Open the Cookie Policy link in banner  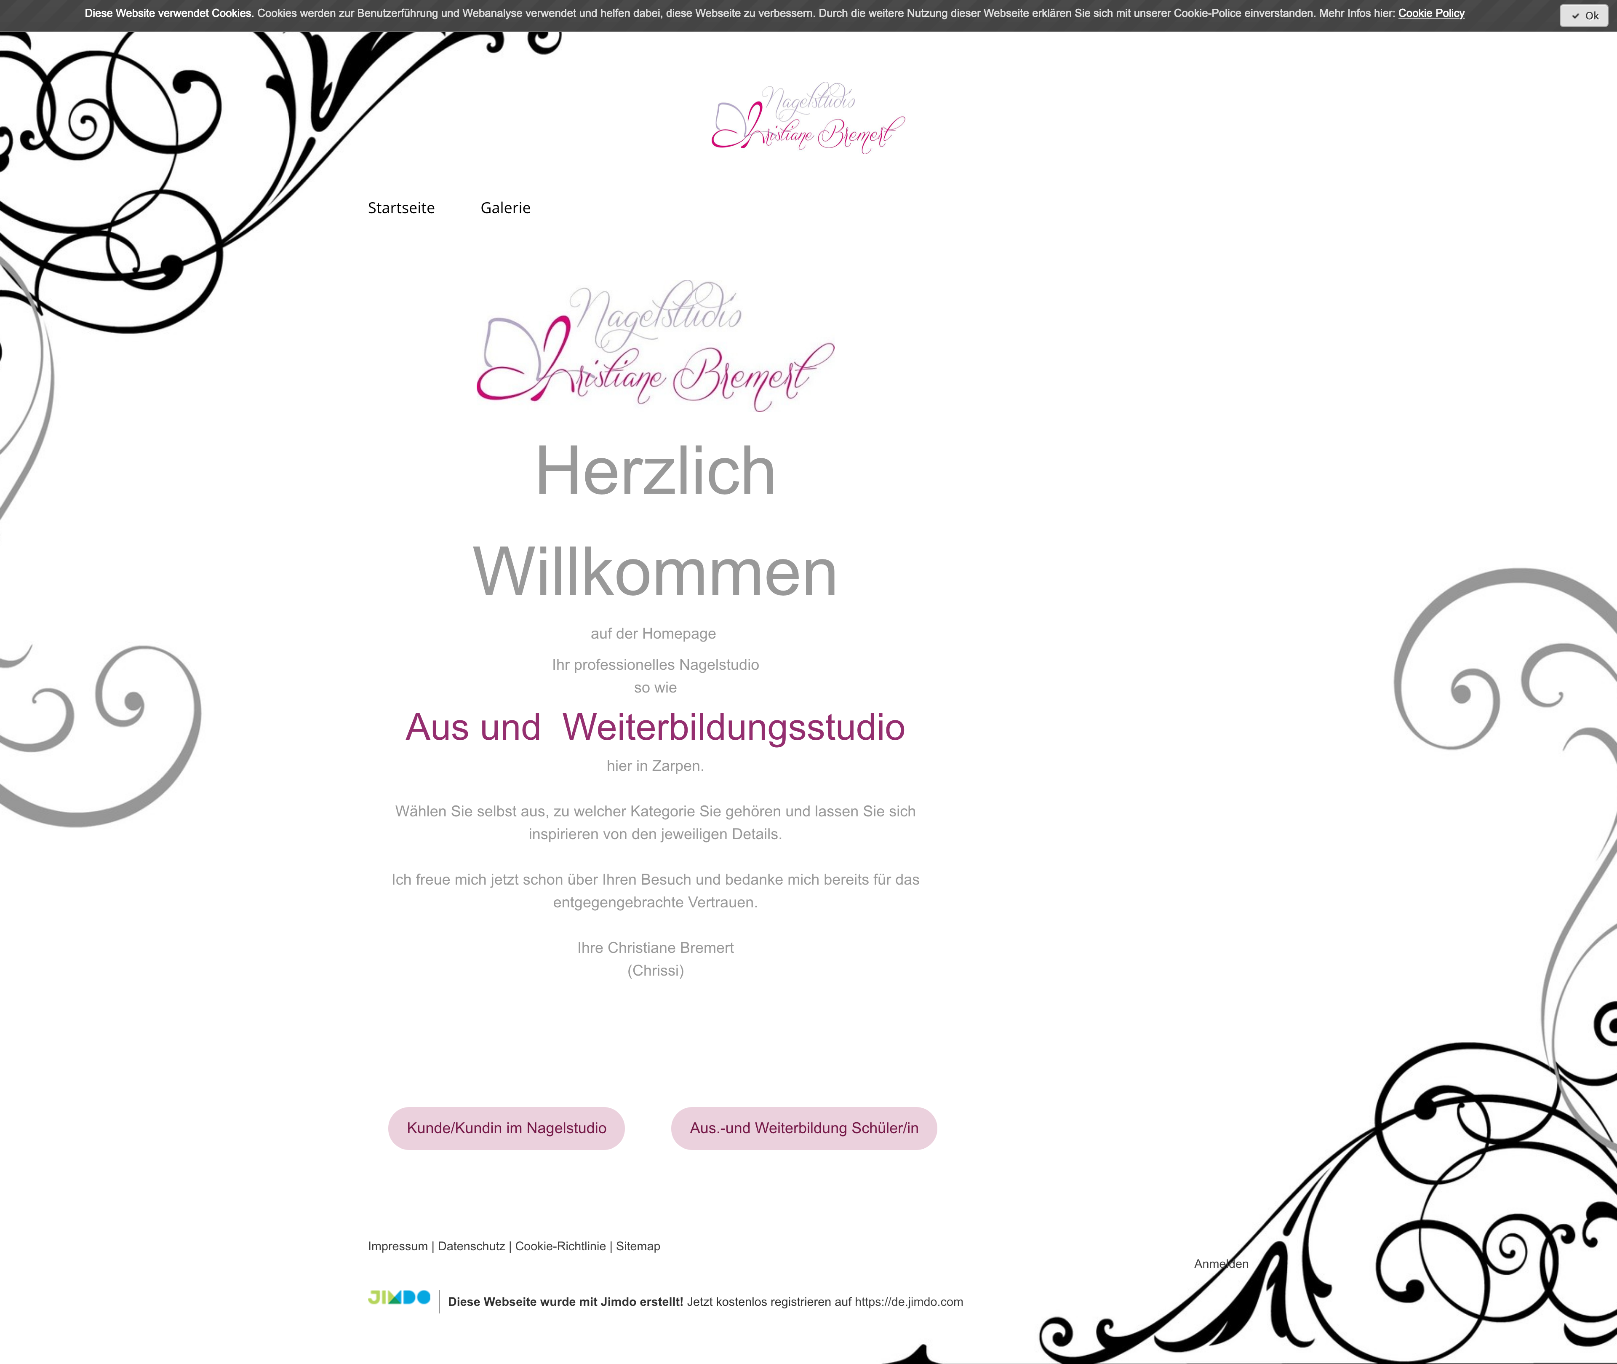pos(1431,13)
